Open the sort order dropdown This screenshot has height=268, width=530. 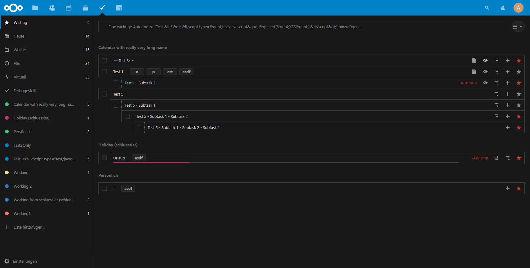coord(518,27)
